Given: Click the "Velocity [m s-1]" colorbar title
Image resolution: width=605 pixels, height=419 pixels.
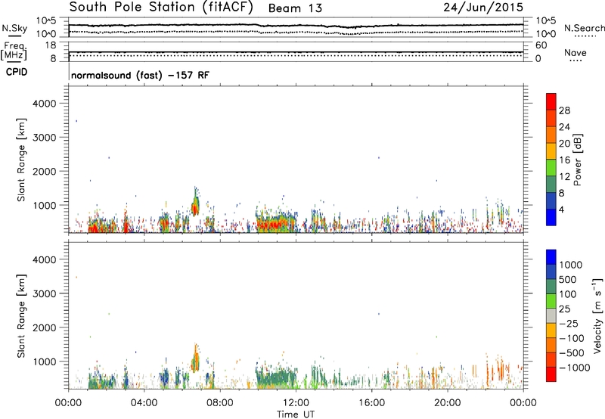Looking at the screenshot, I should coord(597,315).
